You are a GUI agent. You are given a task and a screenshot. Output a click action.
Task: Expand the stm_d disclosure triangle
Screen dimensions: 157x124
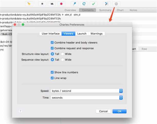(x=63, y=15)
